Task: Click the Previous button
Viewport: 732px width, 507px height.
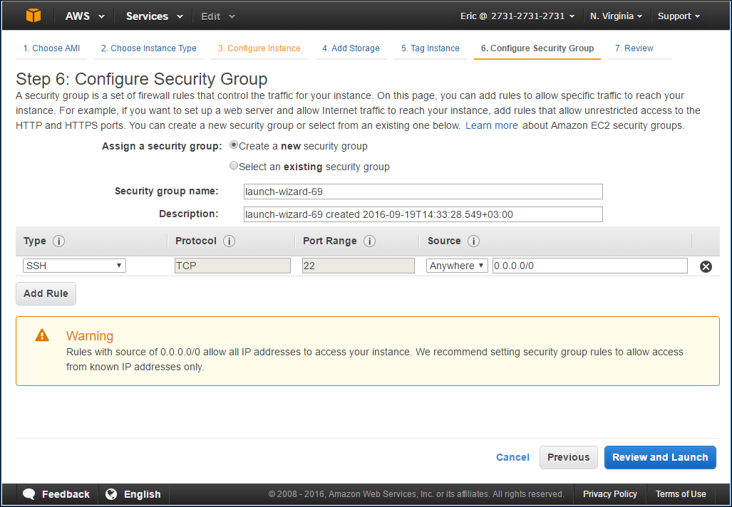Action: pyautogui.click(x=569, y=457)
